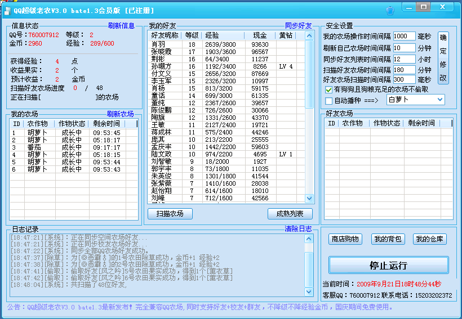
Task: Select friend row 刘智敏
Action: pyautogui.click(x=226, y=161)
